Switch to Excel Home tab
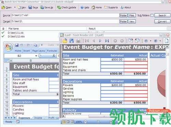 [x=18, y=51]
